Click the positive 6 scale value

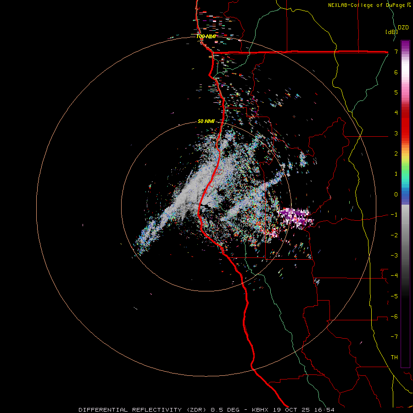(x=396, y=72)
